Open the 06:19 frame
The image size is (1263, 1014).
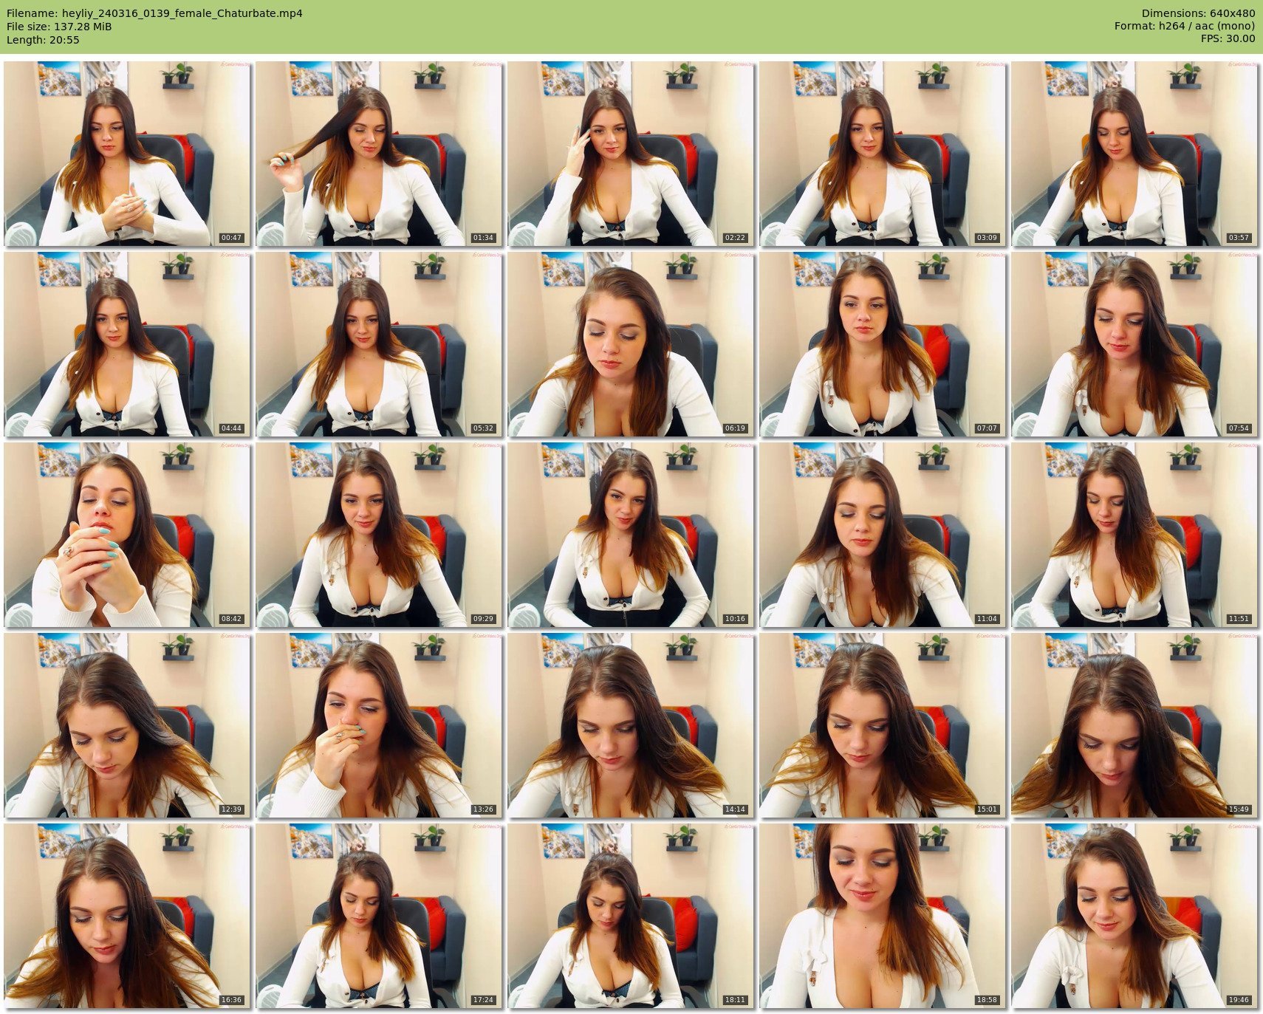coord(631,344)
